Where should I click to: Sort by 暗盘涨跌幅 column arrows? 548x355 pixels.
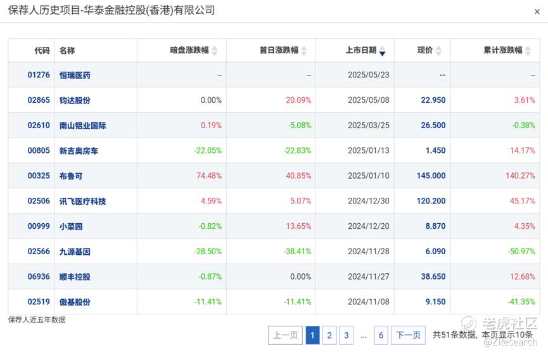215,51
